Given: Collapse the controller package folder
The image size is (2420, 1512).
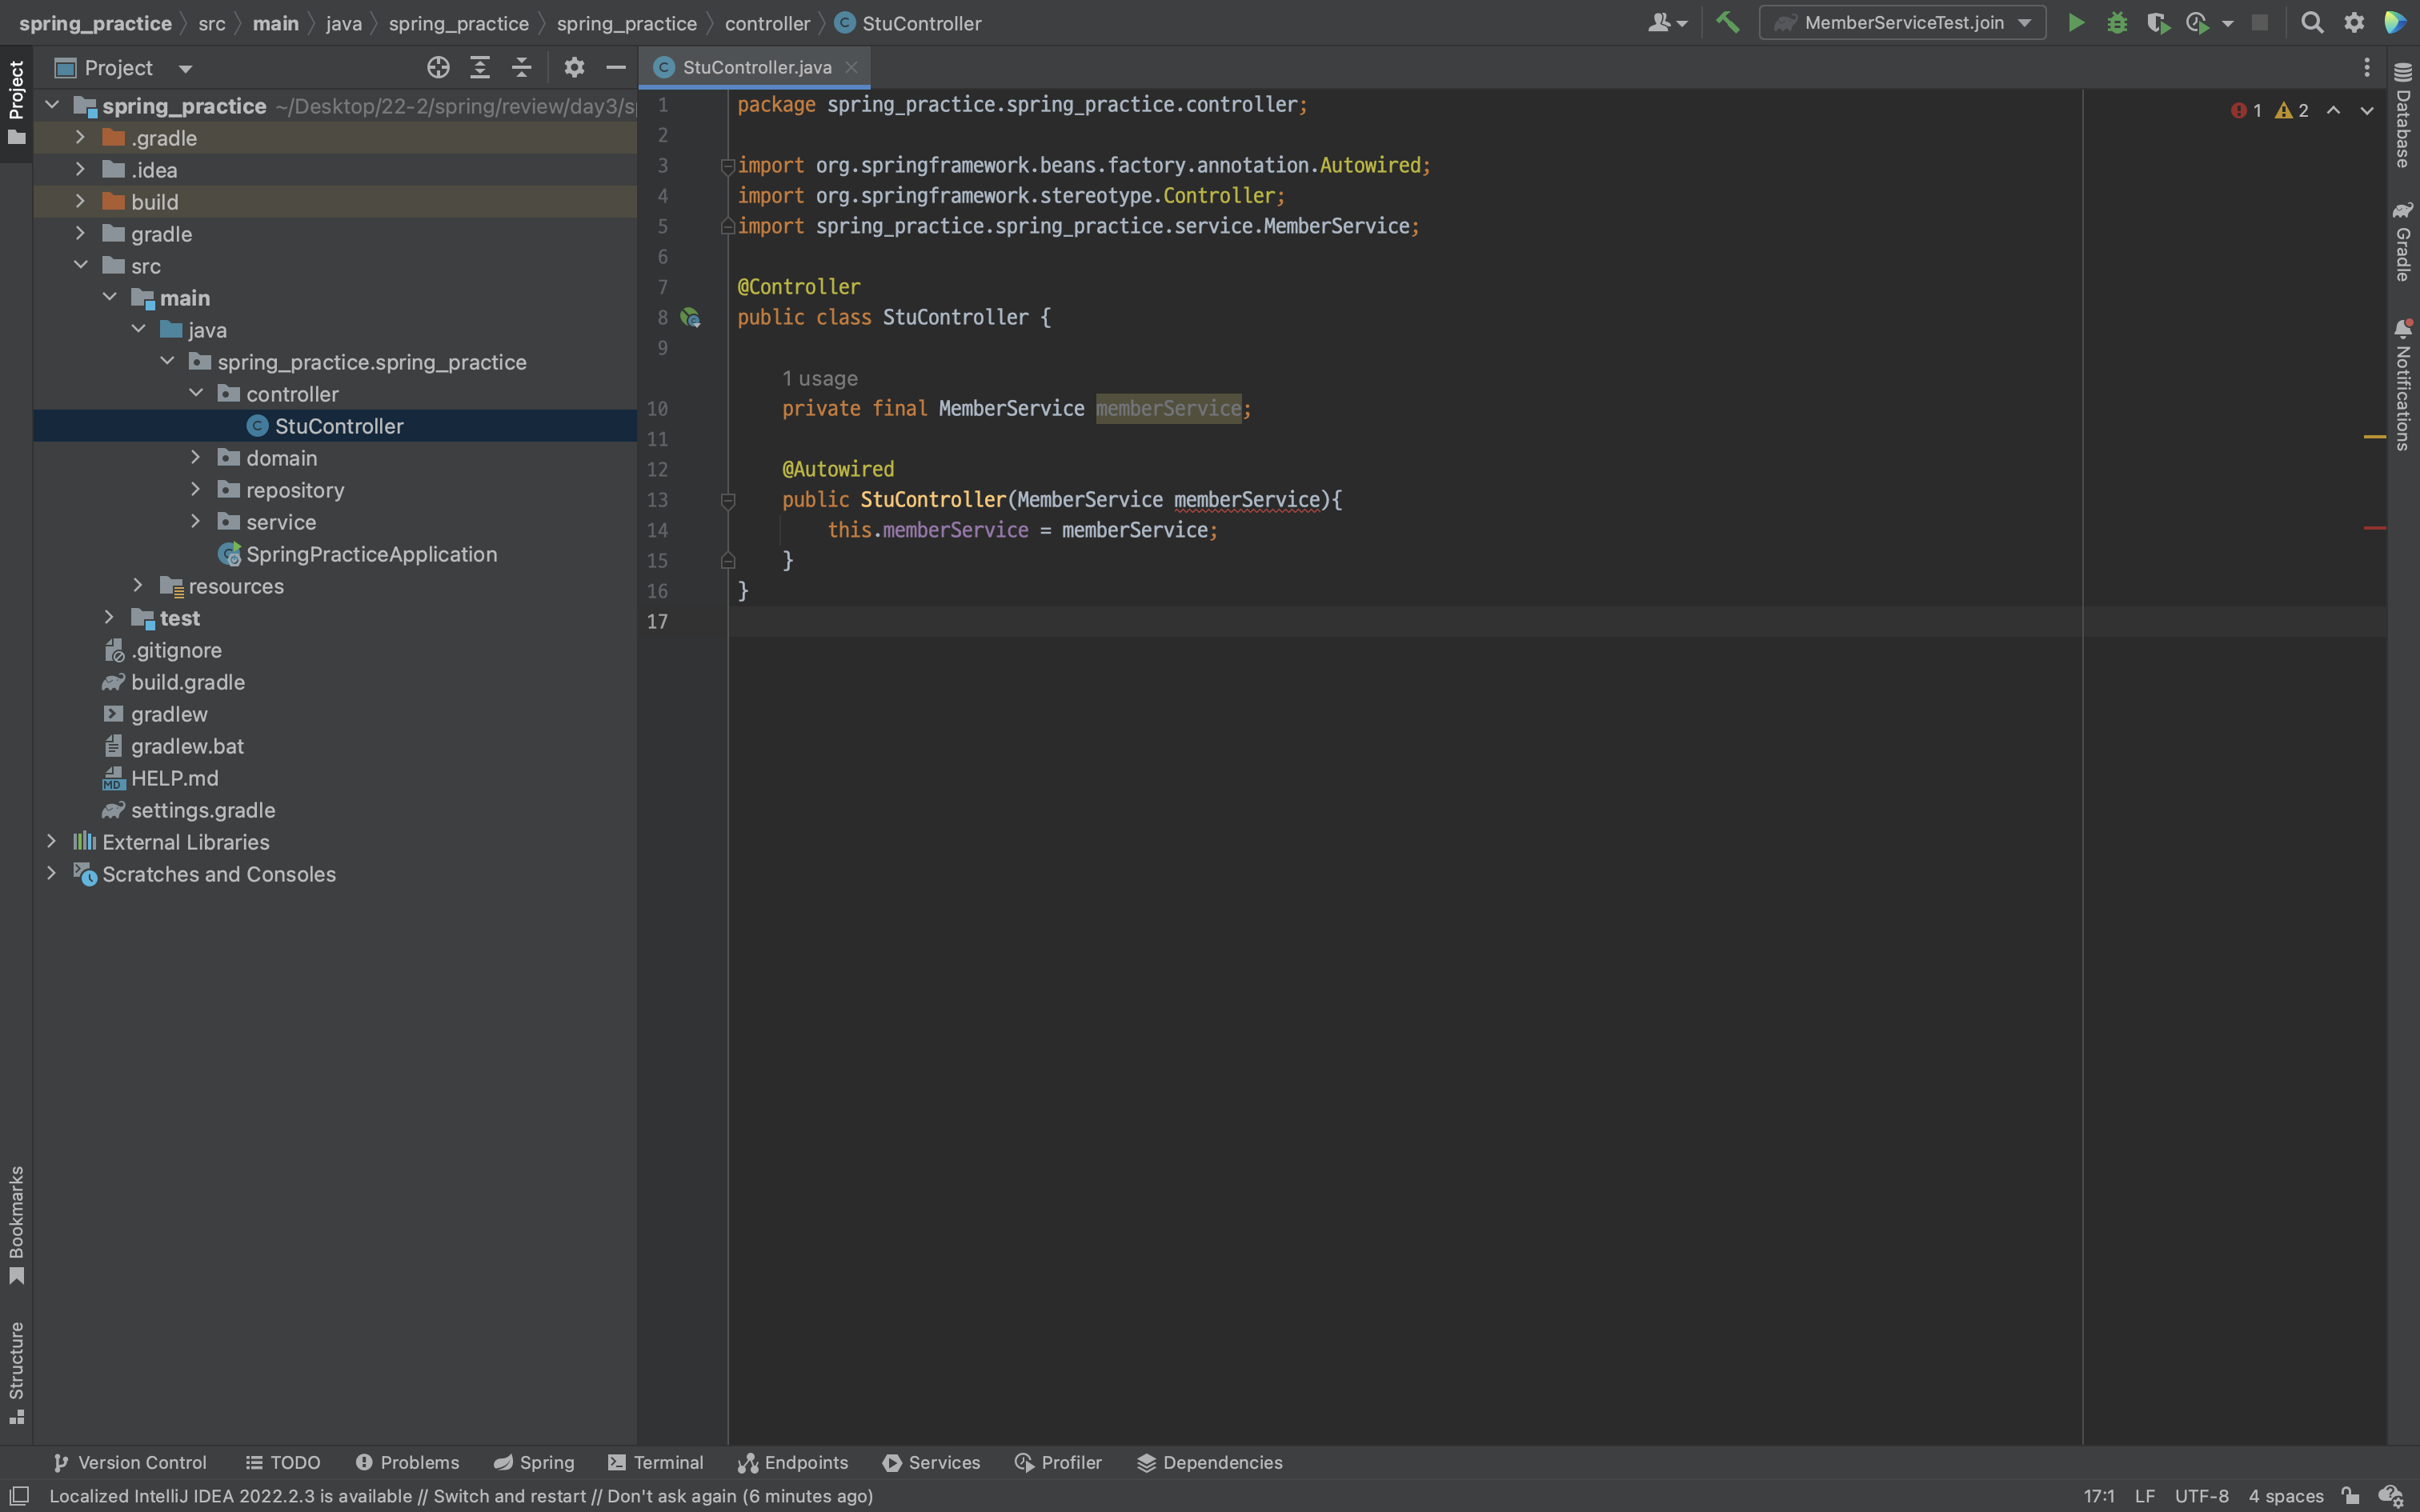Looking at the screenshot, I should [196, 393].
